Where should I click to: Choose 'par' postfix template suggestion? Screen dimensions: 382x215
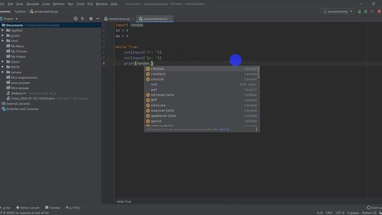(x=202, y=90)
